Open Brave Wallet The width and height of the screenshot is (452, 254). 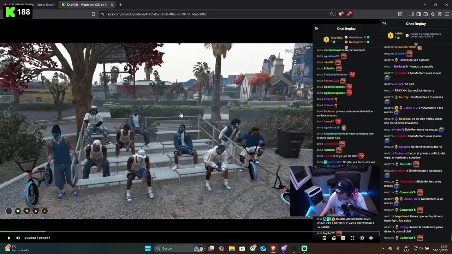point(426,14)
